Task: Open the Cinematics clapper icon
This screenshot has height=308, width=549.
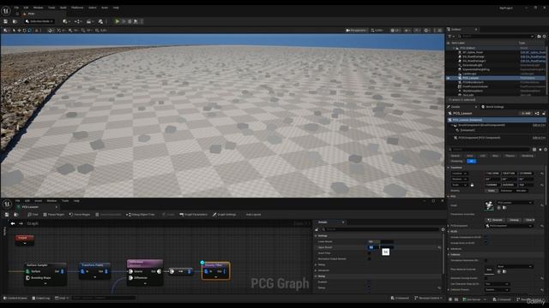Action: (89, 21)
